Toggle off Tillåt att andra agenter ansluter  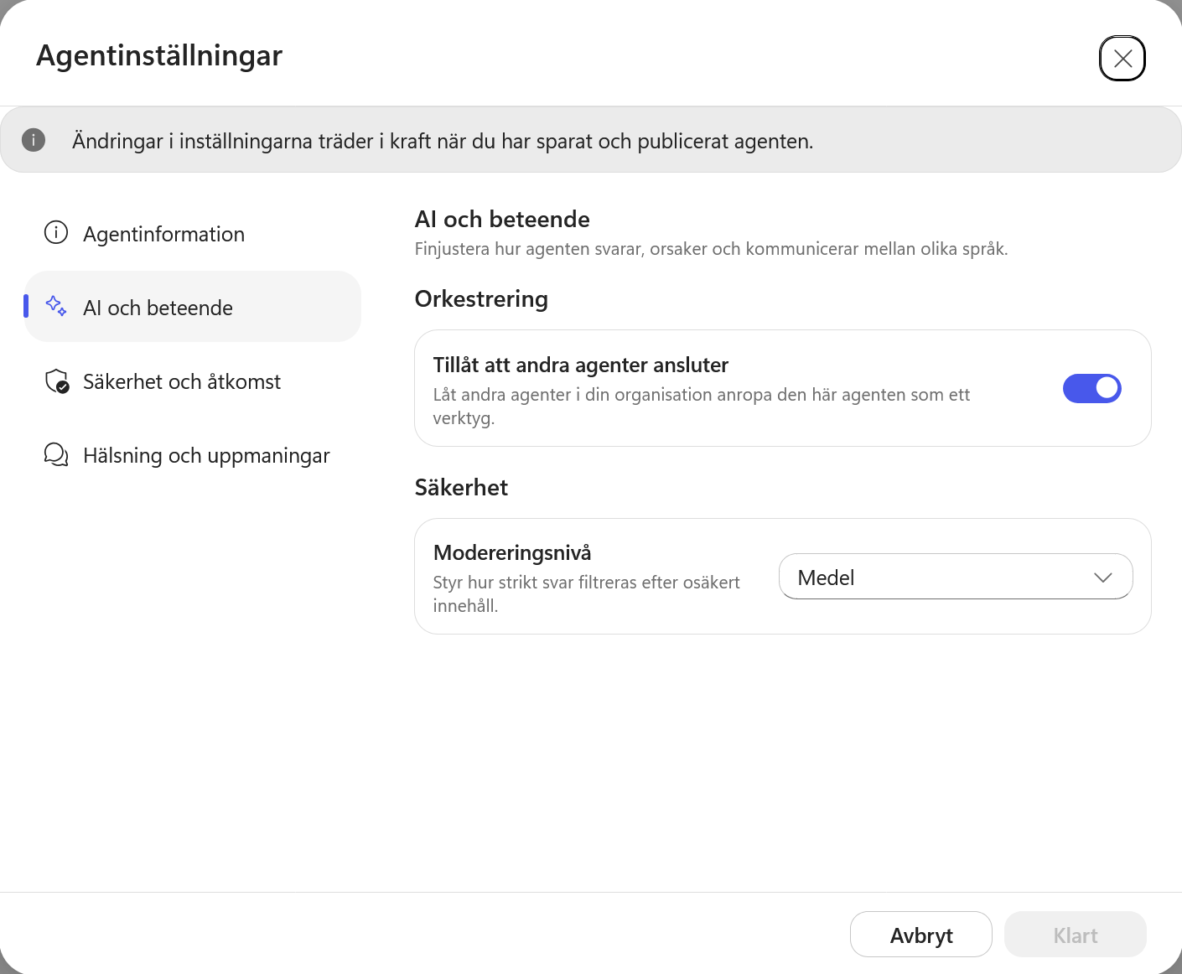click(1092, 388)
